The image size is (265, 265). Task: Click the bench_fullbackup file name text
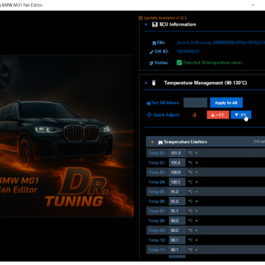tap(221, 42)
